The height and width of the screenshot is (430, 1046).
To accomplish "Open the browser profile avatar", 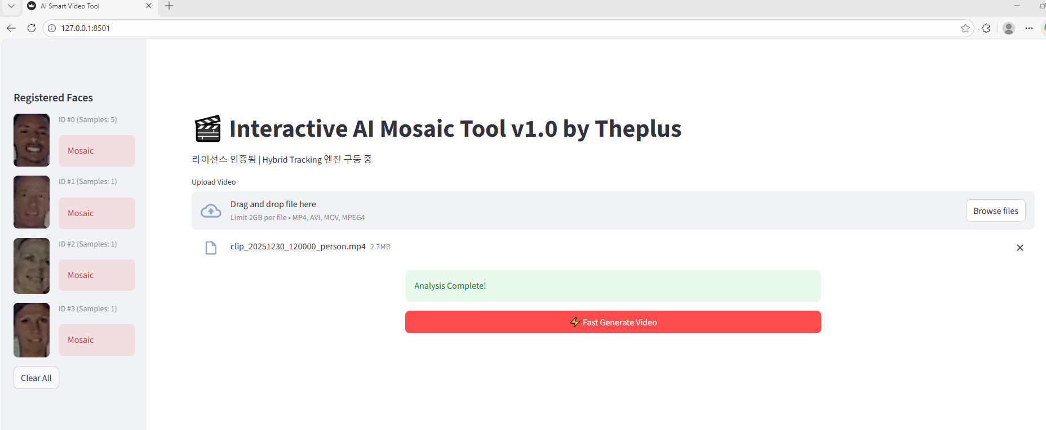I will pos(1009,28).
